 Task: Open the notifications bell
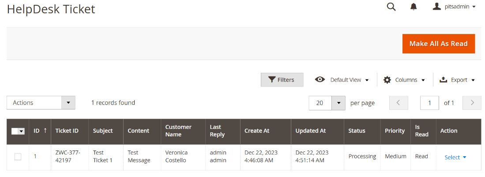[414, 7]
